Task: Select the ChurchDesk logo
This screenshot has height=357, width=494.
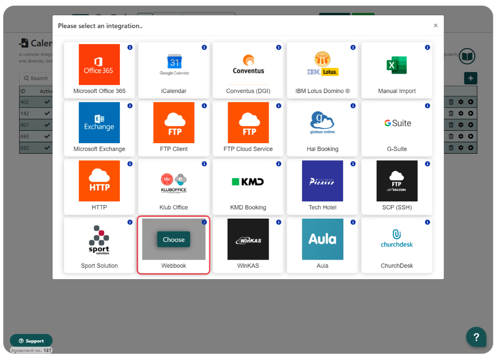Action: tap(397, 239)
